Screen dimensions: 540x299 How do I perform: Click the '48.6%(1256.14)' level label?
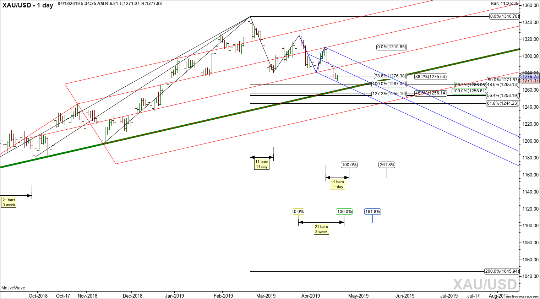click(431, 93)
